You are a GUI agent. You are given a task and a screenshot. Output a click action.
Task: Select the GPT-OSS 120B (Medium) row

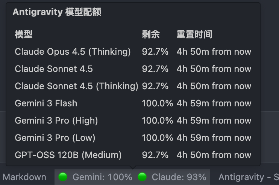click(133, 155)
